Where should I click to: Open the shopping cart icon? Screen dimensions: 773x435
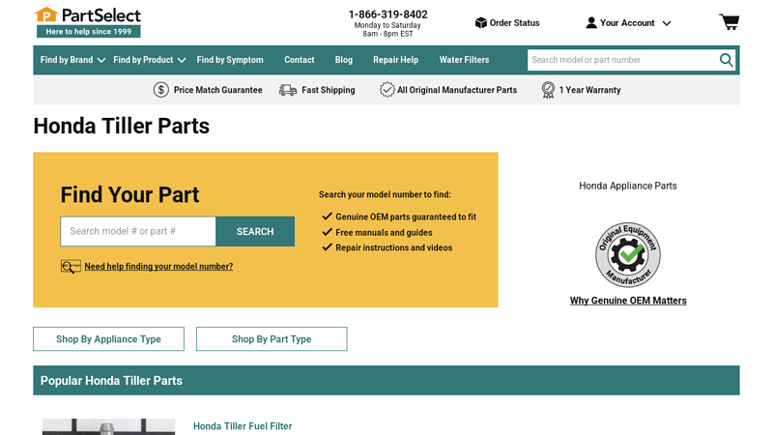729,22
